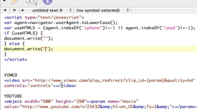Viewport: 197px width, 110px height.
Task: Click the blue info icon in the toolbar
Action: coord(47,2)
